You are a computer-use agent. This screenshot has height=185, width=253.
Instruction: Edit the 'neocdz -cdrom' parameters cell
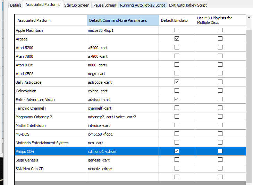pyautogui.click(x=123, y=169)
